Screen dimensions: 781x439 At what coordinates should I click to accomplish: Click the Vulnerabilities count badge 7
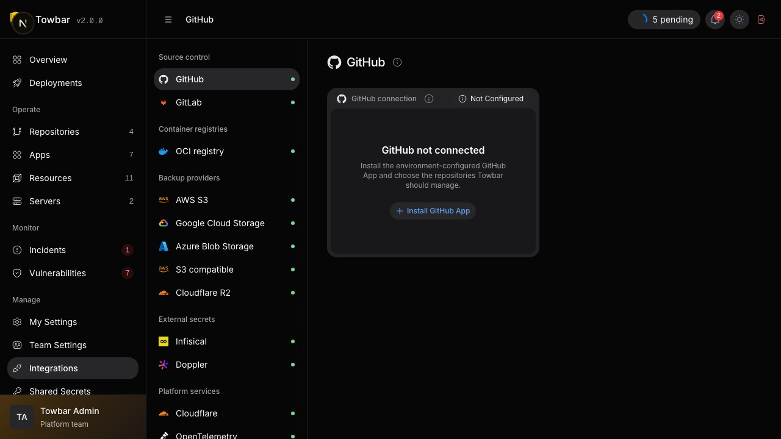(127, 273)
